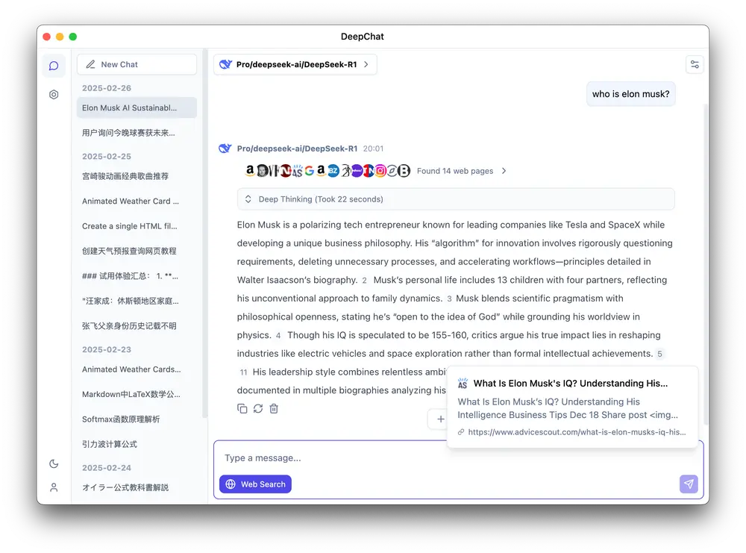Copy the response with copy icon
The width and height of the screenshot is (746, 553).
242,408
